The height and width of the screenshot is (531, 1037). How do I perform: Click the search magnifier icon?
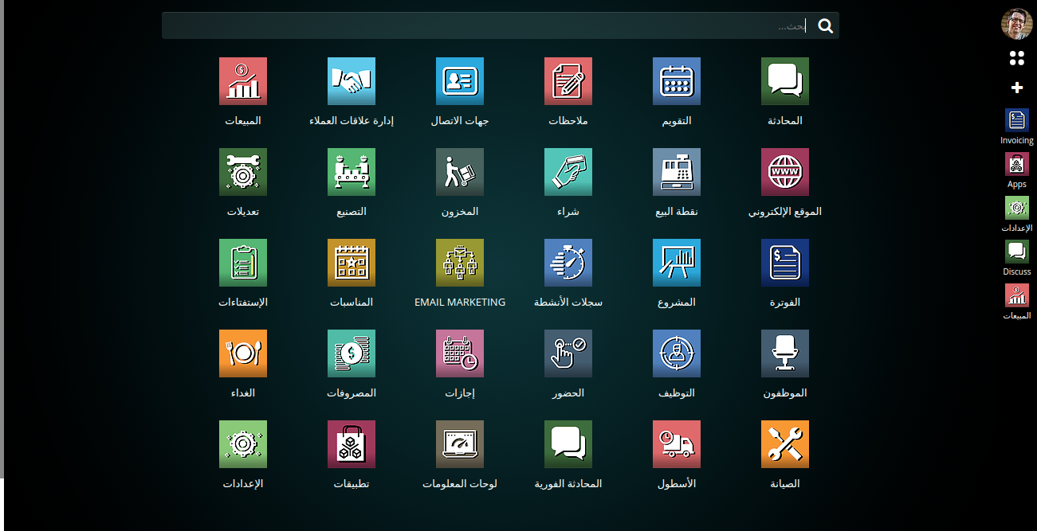(825, 26)
